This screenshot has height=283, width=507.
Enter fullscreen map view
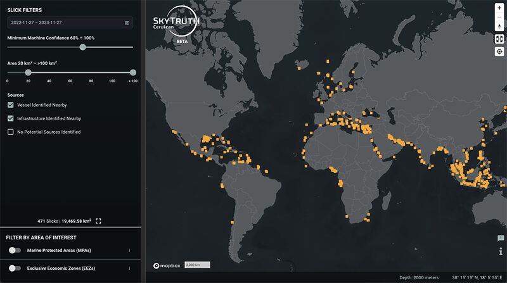click(499, 39)
